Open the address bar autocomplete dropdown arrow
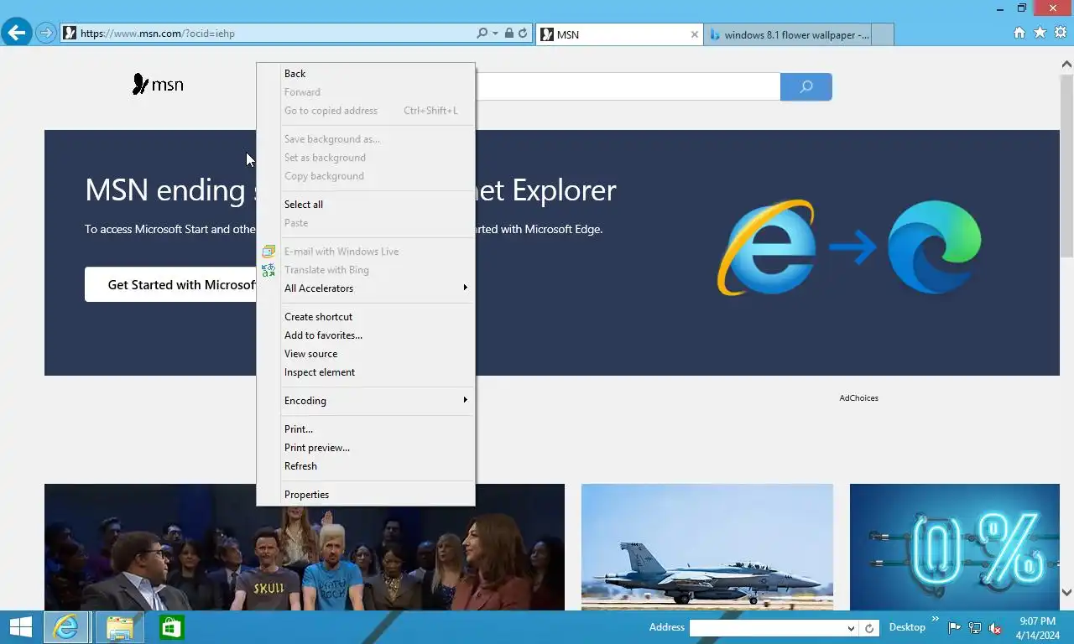The height and width of the screenshot is (644, 1074). (495, 34)
